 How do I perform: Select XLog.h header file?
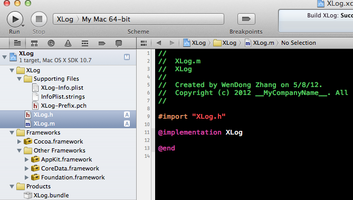pyautogui.click(x=68, y=115)
